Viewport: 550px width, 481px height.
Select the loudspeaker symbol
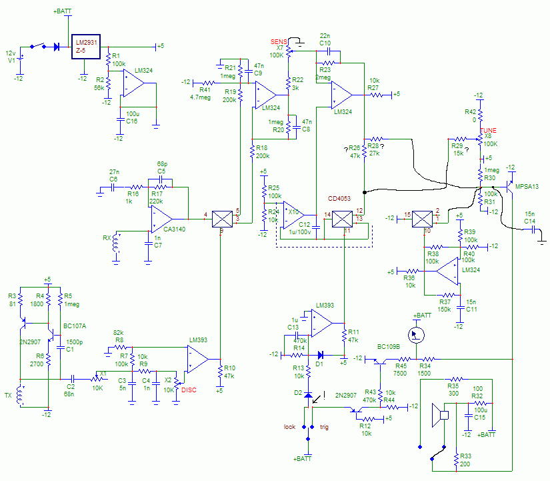click(x=440, y=416)
